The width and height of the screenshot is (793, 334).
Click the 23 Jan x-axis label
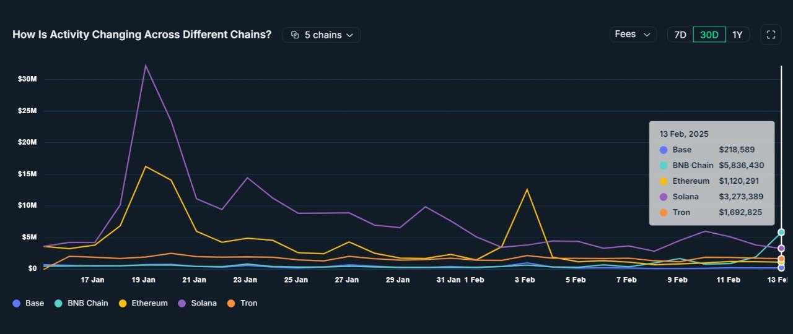[x=245, y=280]
